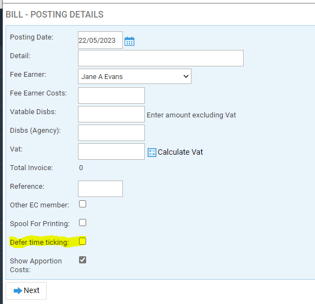Viewport: 315px width, 304px height.
Task: Click the Total Invoice value
Action: (81, 168)
